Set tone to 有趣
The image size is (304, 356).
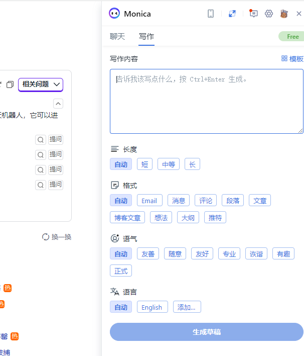click(283, 253)
